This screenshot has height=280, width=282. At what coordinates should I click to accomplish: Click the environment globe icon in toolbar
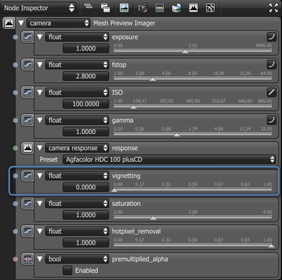[x=176, y=8]
